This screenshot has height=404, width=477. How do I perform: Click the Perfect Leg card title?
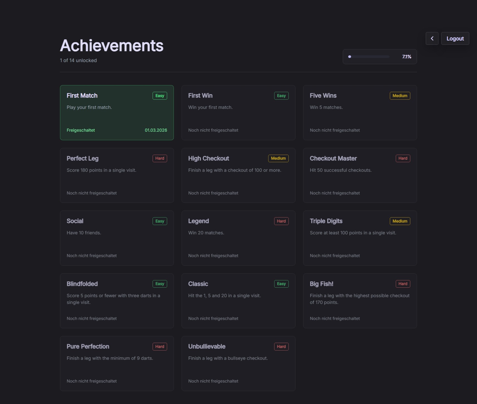coord(82,158)
